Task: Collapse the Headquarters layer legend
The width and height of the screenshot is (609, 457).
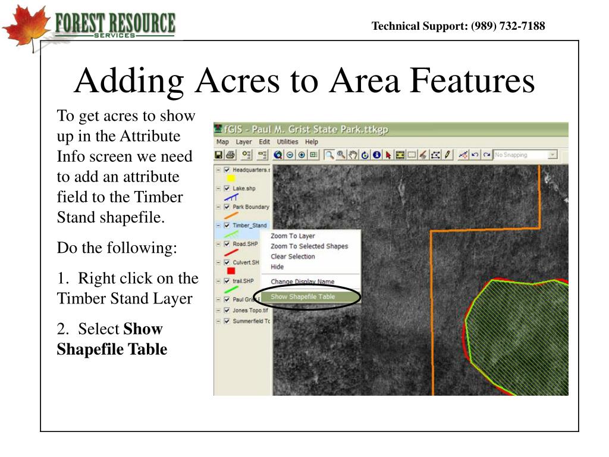Action: (x=218, y=170)
